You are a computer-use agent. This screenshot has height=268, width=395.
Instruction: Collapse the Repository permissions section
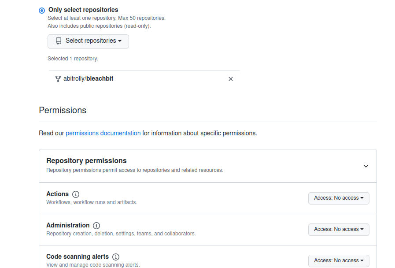[x=365, y=166]
